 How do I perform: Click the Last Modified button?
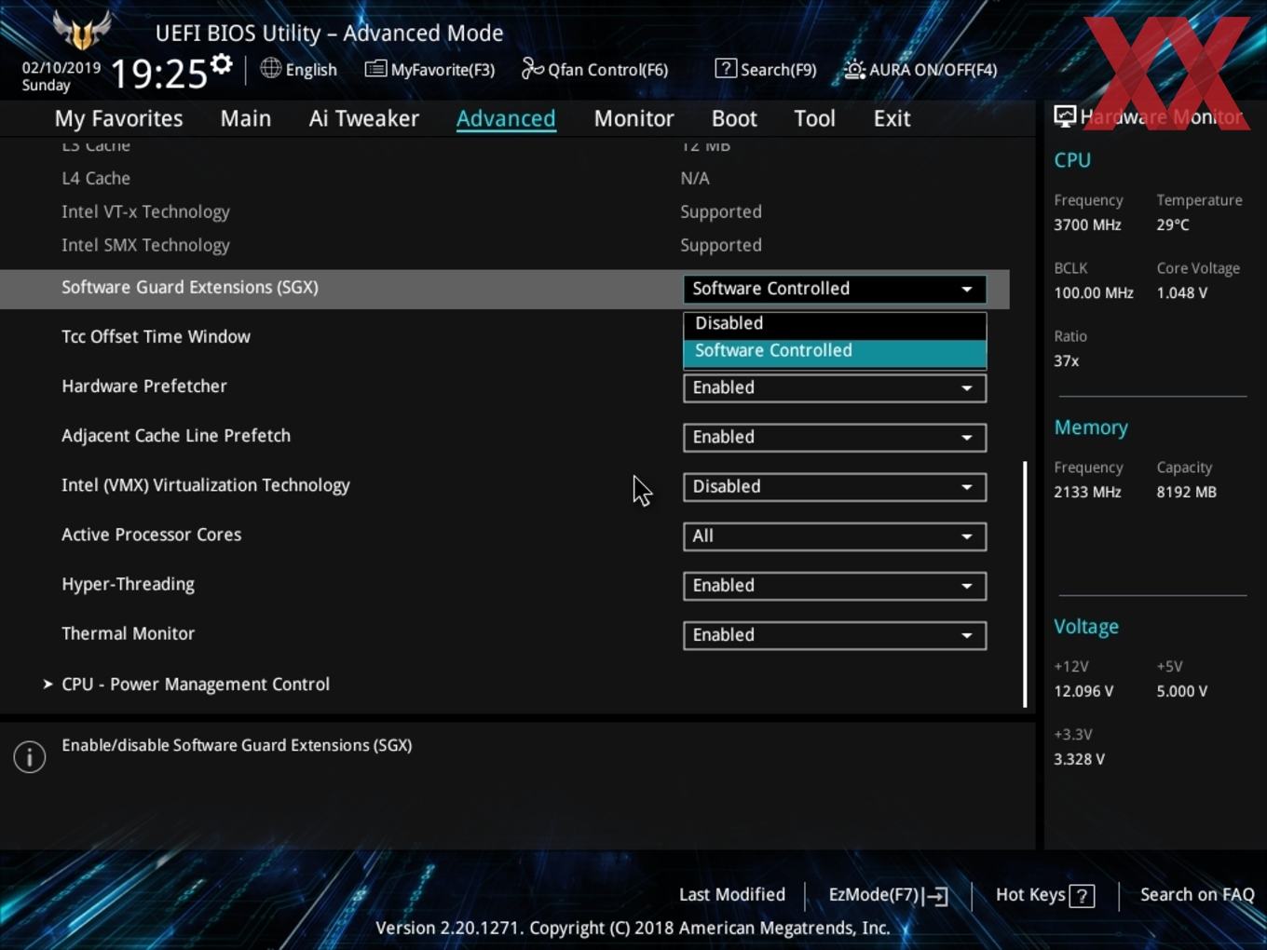tap(732, 894)
